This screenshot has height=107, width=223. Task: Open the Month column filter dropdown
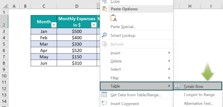(54, 25)
